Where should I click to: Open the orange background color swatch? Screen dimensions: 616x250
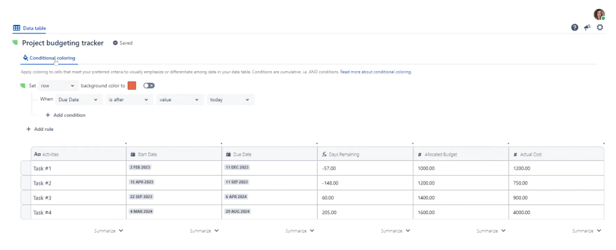coord(132,85)
